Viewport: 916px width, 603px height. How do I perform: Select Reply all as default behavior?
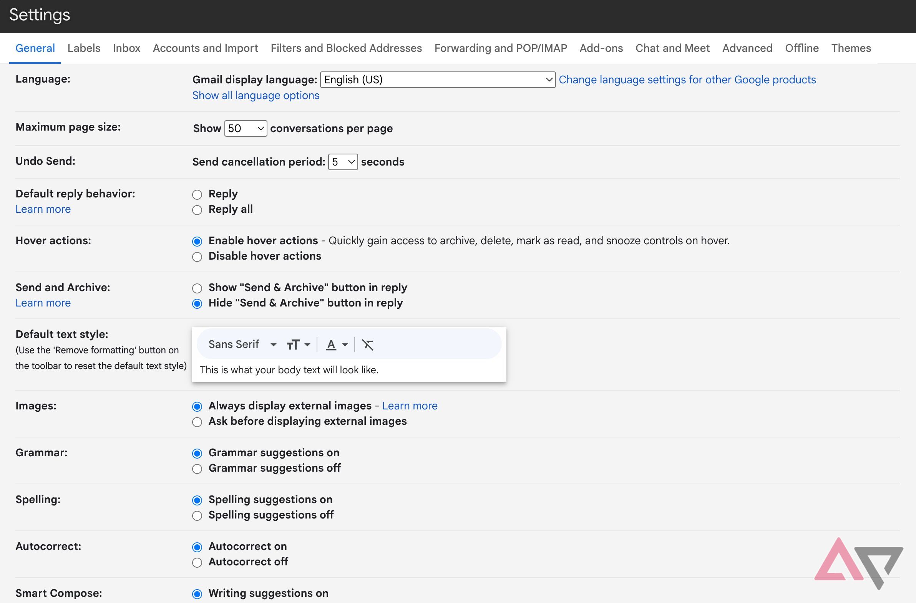point(197,210)
